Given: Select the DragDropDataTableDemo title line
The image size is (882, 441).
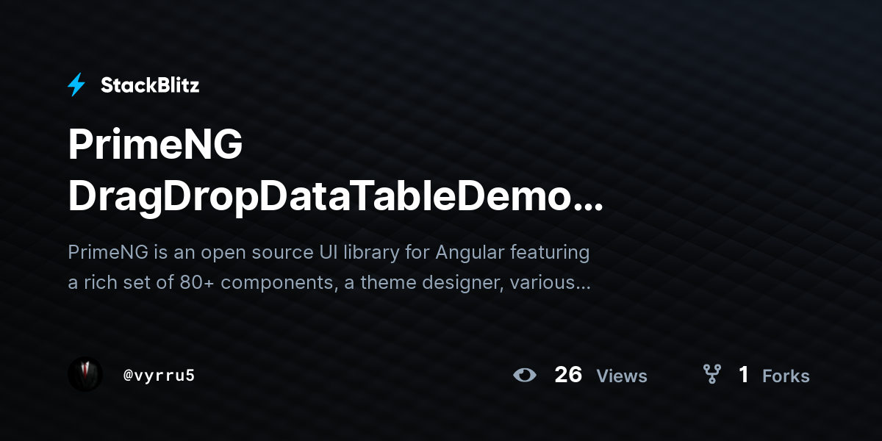Looking at the screenshot, I should click(x=335, y=197).
